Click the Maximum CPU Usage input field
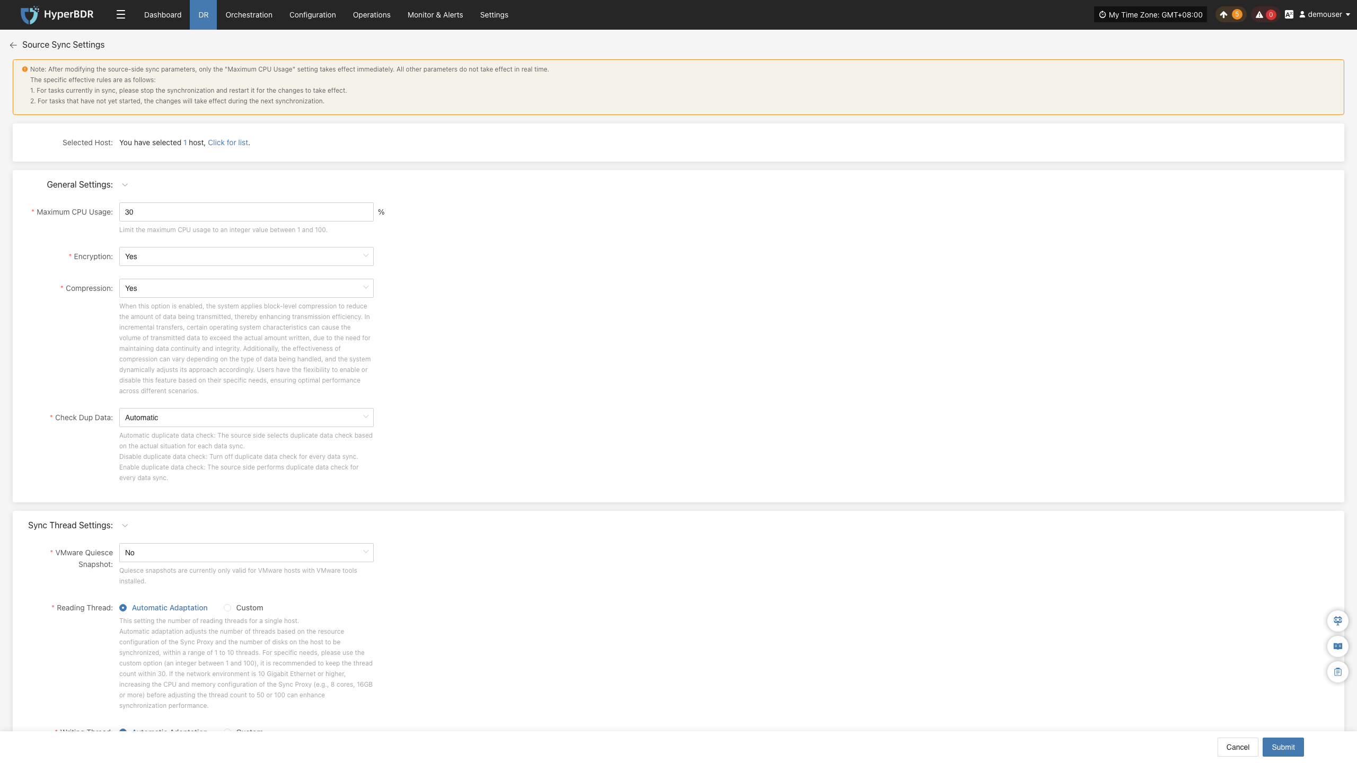The width and height of the screenshot is (1357, 763). tap(246, 212)
